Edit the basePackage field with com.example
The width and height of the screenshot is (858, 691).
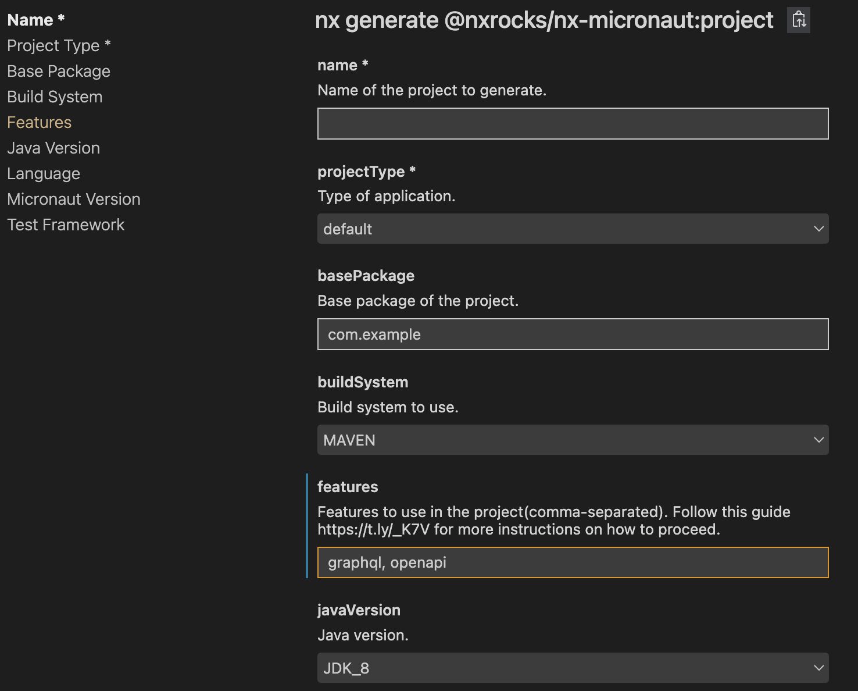[573, 334]
